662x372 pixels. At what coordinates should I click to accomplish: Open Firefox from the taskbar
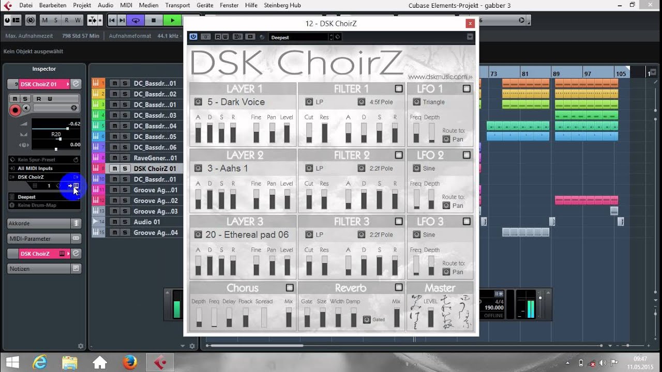click(x=130, y=363)
